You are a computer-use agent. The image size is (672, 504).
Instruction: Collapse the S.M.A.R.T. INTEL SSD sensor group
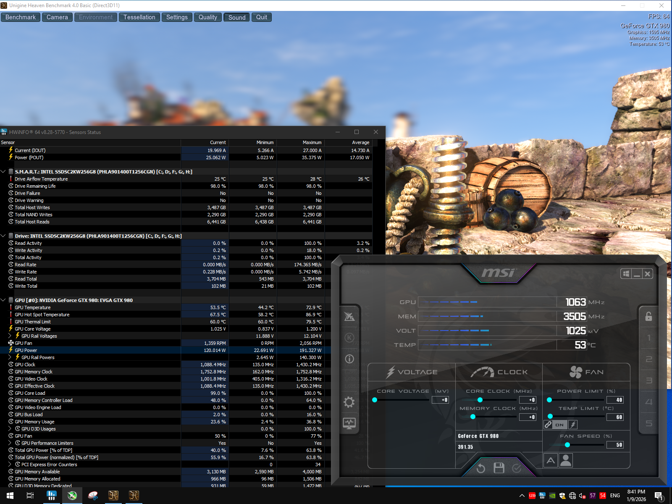[3, 171]
